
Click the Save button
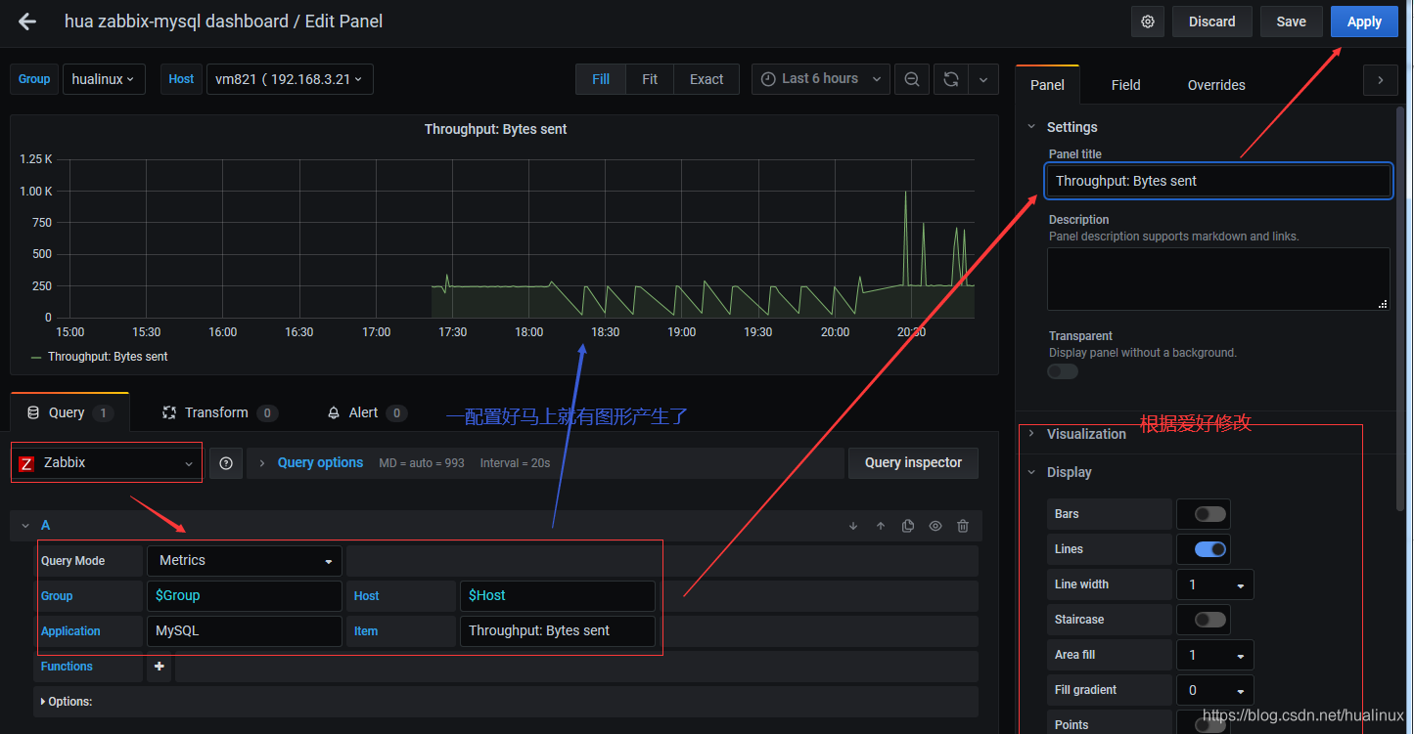1292,22
